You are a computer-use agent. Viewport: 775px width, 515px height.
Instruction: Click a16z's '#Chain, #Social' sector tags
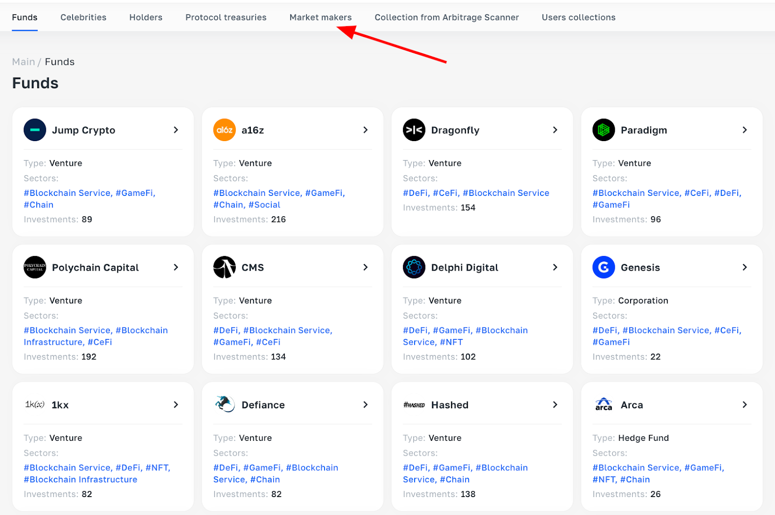[x=247, y=205]
